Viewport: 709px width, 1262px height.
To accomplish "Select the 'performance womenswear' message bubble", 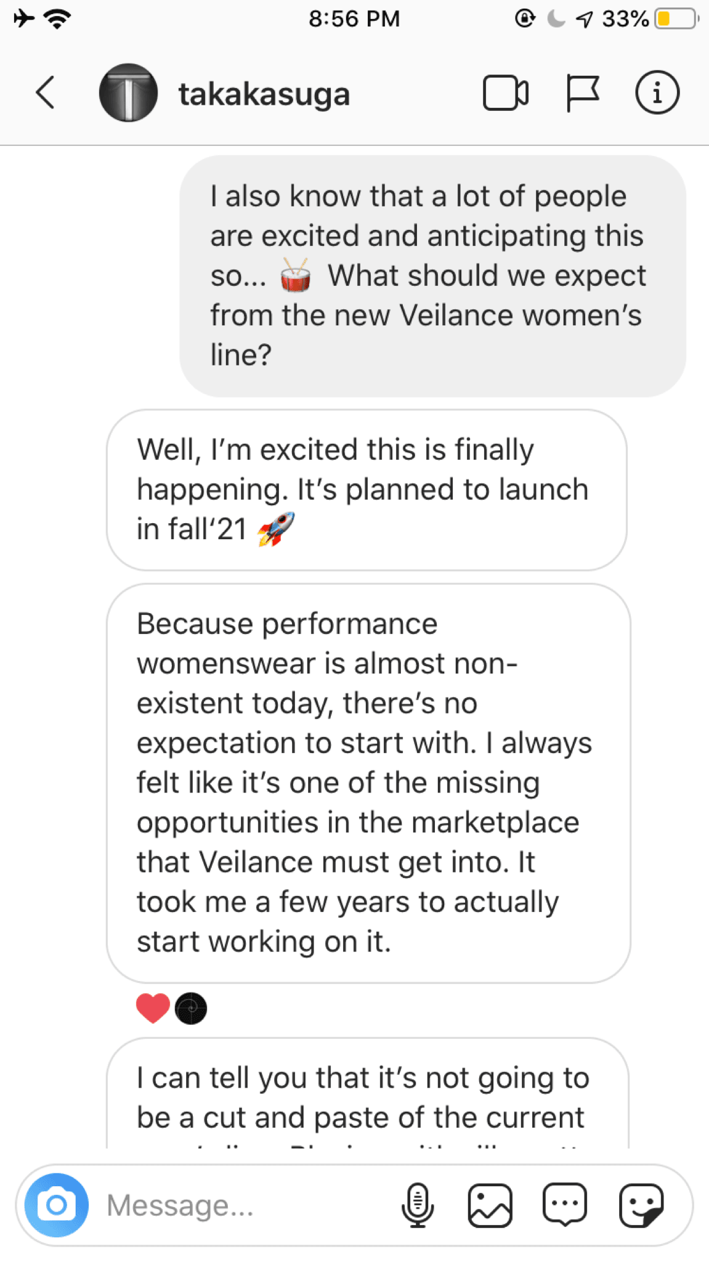I will [368, 783].
